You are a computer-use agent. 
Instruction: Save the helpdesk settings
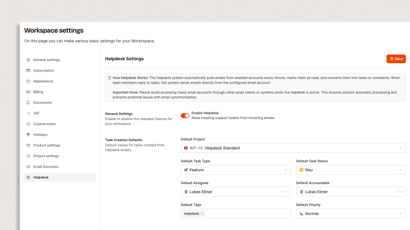[396, 59]
